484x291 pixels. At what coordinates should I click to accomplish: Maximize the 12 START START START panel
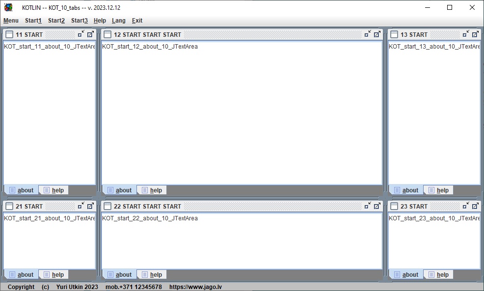coord(377,34)
